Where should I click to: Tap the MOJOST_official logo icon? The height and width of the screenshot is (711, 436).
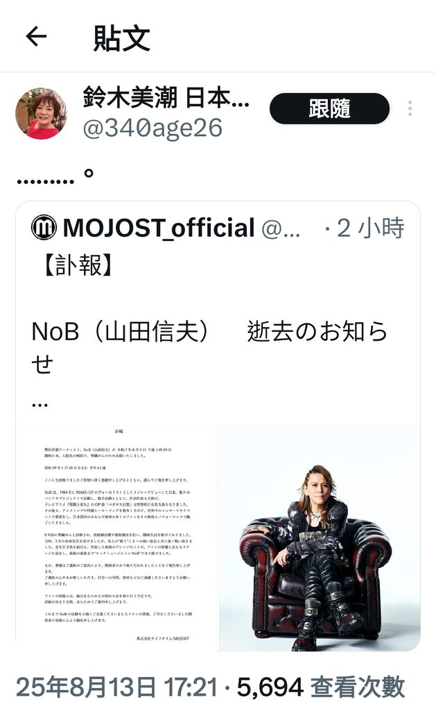coord(44,228)
